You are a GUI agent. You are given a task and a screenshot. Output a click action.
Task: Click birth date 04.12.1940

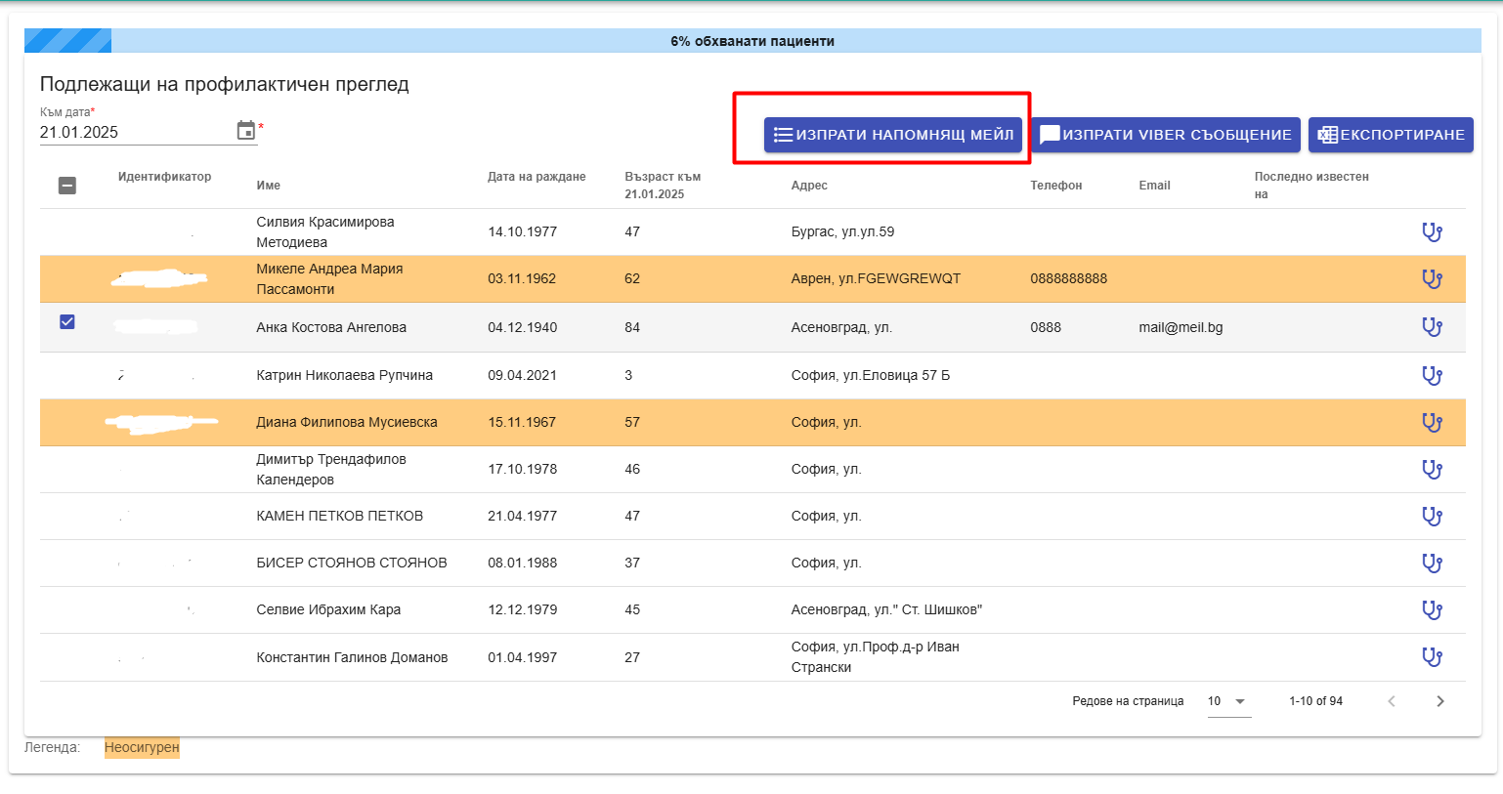[522, 327]
